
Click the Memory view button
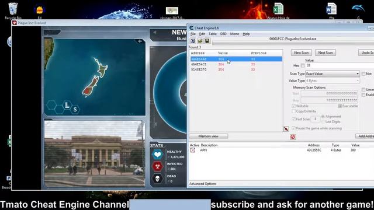[209, 136]
